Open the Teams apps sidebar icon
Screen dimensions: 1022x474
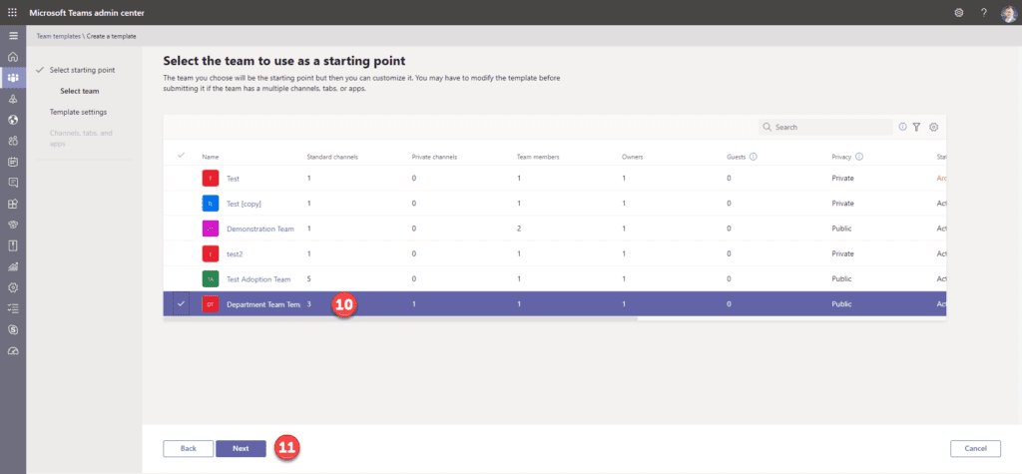13,204
